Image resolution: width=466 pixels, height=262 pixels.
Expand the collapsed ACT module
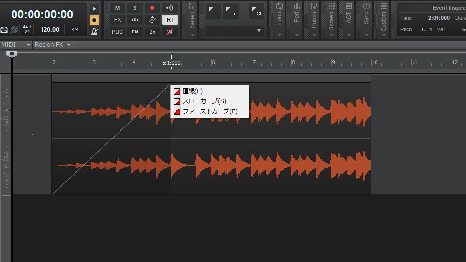[x=349, y=20]
